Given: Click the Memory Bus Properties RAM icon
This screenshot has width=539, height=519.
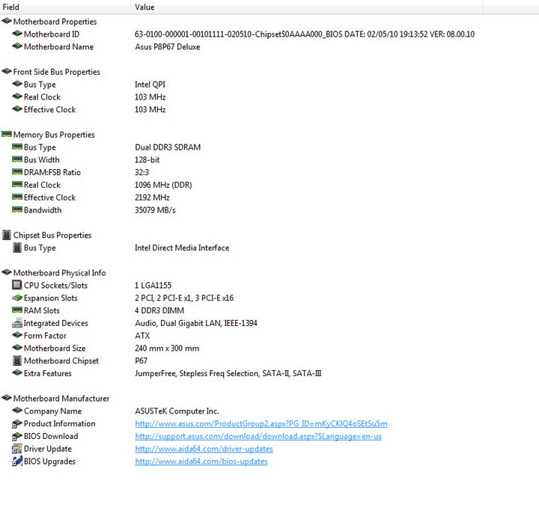Looking at the screenshot, I should click(7, 135).
